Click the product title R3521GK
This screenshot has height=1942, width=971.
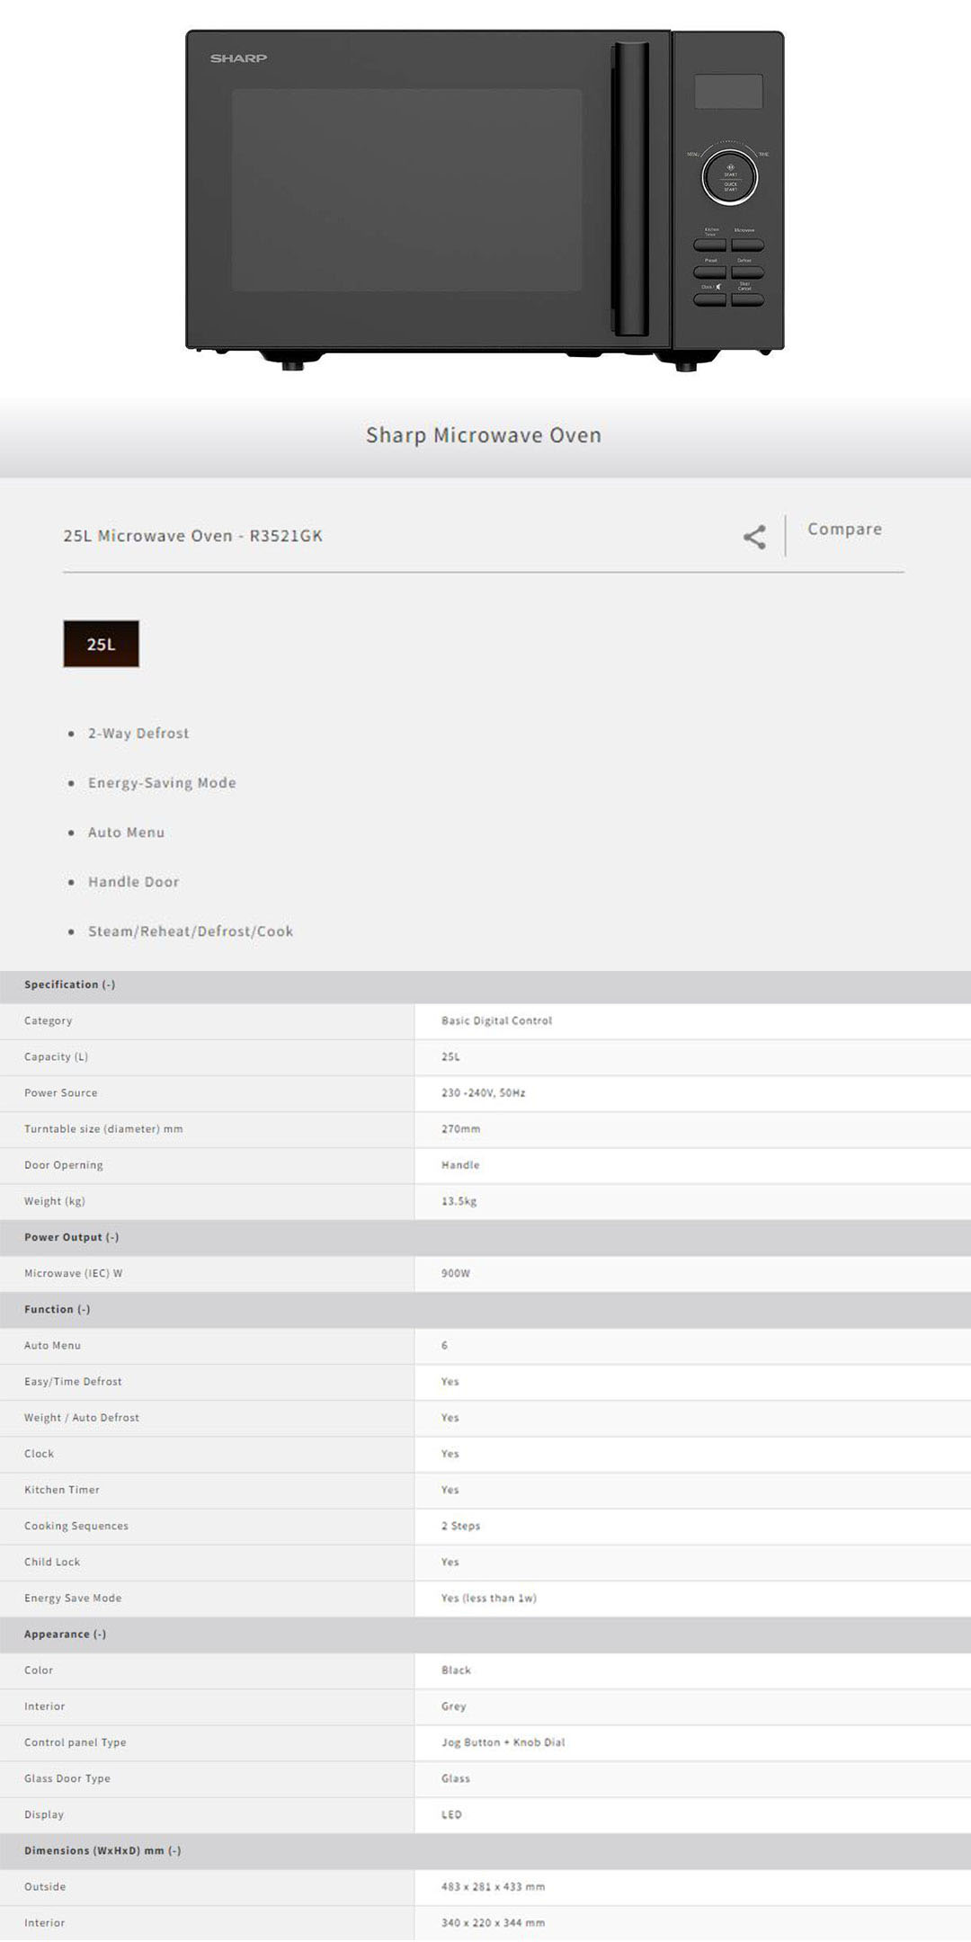[192, 536]
